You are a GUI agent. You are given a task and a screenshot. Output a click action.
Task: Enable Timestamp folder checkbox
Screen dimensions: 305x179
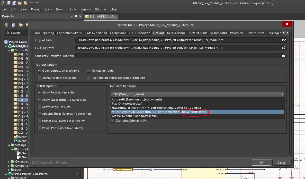pos(89,71)
